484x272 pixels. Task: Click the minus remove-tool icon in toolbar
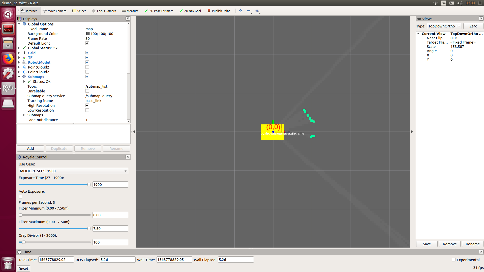coord(249,11)
